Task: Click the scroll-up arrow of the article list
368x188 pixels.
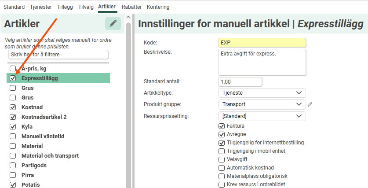Action: coord(128,18)
